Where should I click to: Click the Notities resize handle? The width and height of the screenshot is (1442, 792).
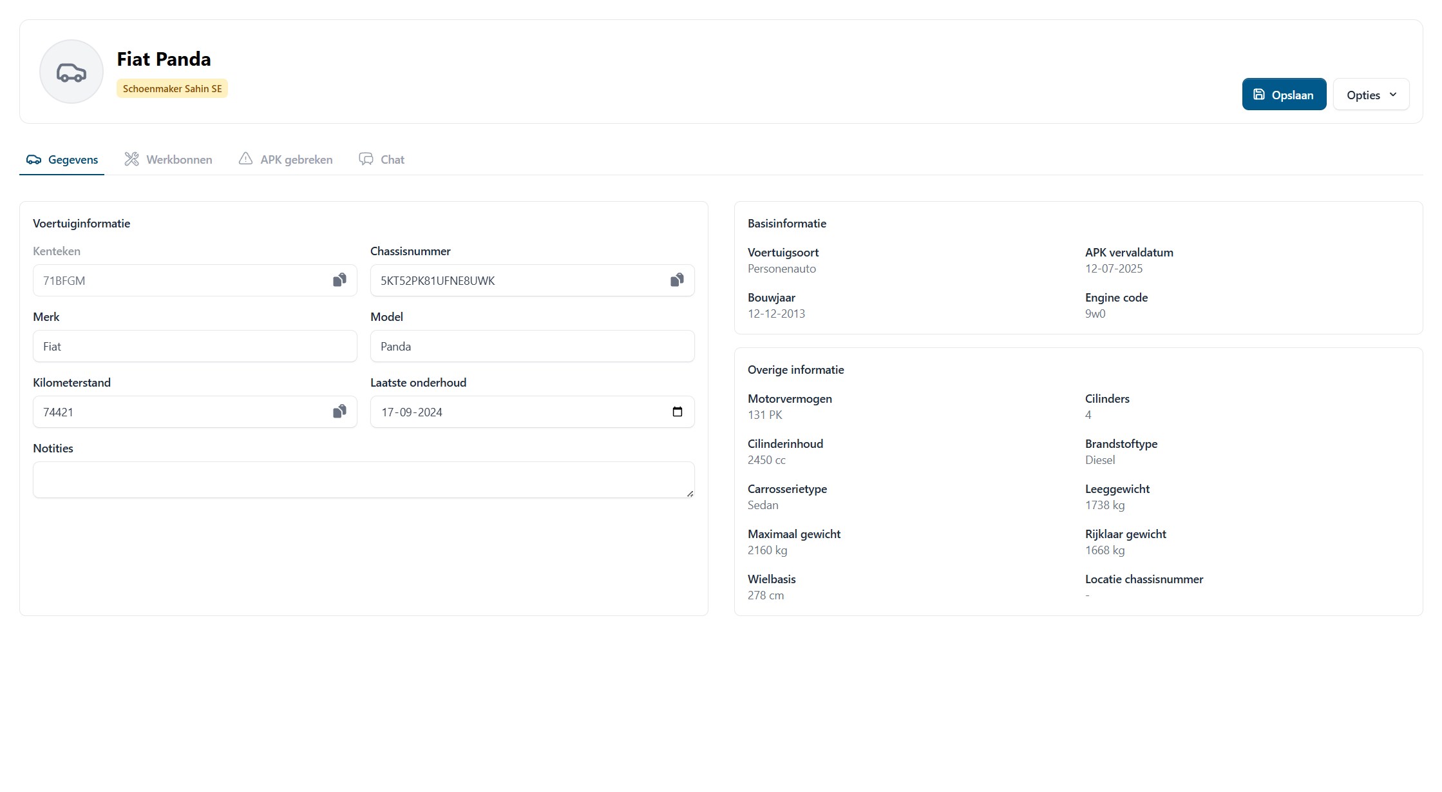click(x=690, y=494)
